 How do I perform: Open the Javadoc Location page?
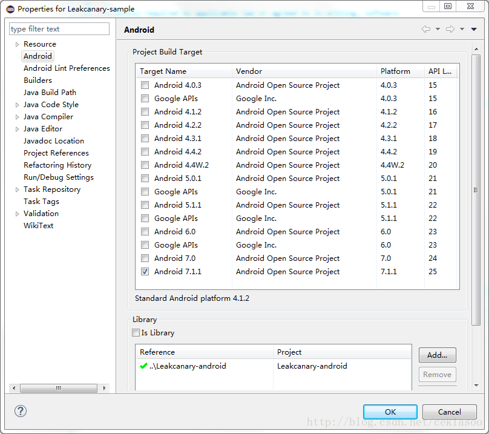(x=54, y=141)
